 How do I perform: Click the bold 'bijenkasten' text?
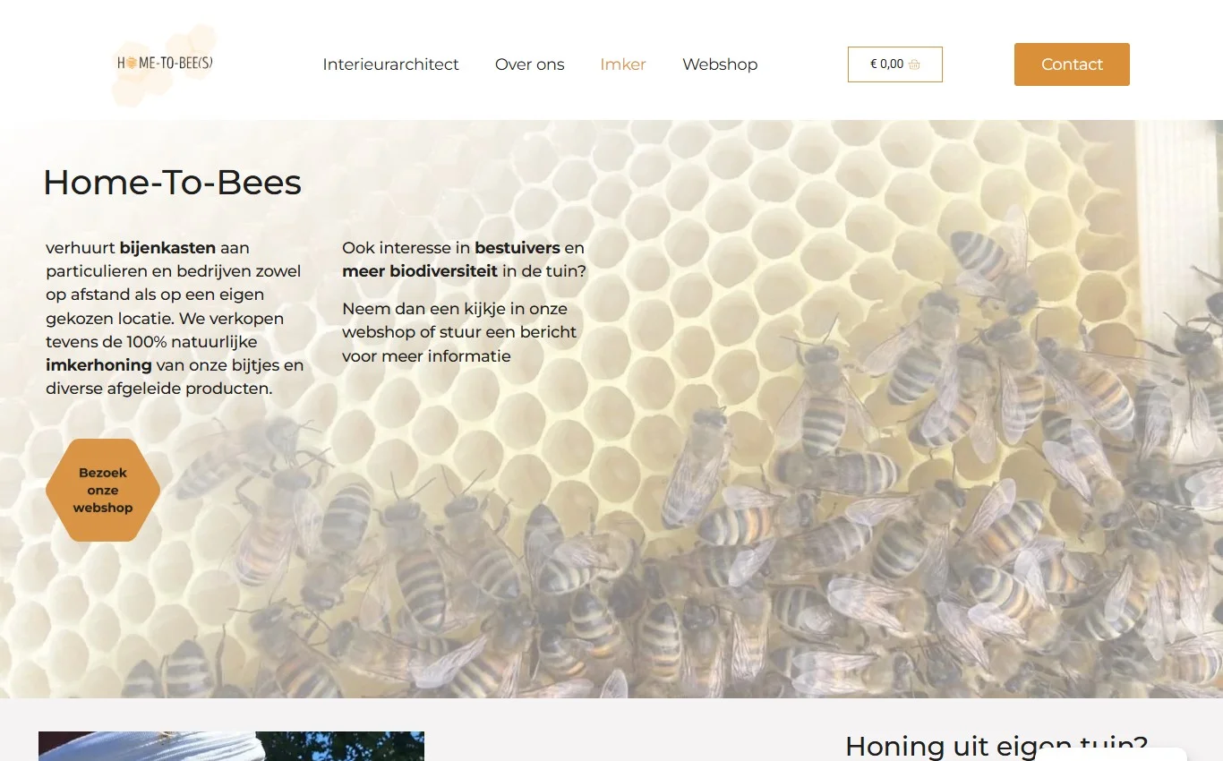[x=167, y=247]
